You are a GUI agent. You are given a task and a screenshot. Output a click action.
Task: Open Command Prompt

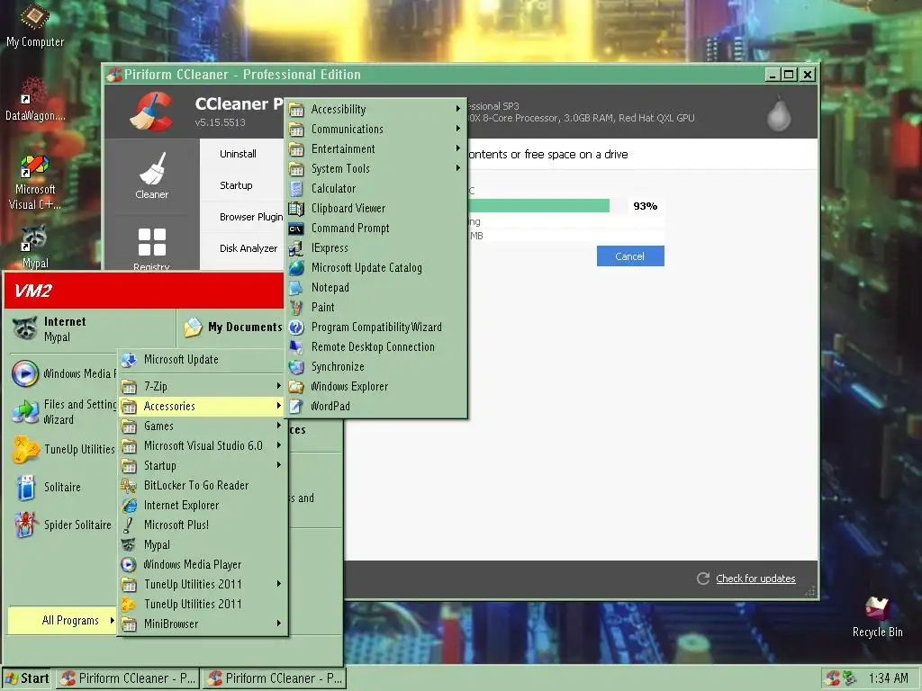[375, 228]
